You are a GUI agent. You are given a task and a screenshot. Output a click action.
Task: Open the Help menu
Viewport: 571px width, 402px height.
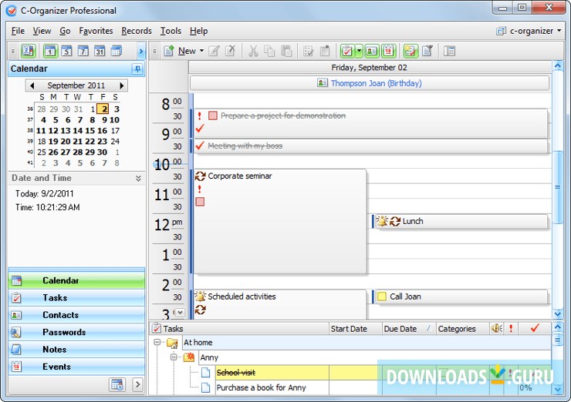[198, 31]
